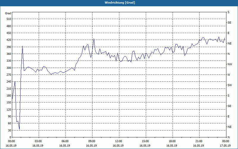
Task: Pick the N compass label level with 360
Action: coord(229,54)
